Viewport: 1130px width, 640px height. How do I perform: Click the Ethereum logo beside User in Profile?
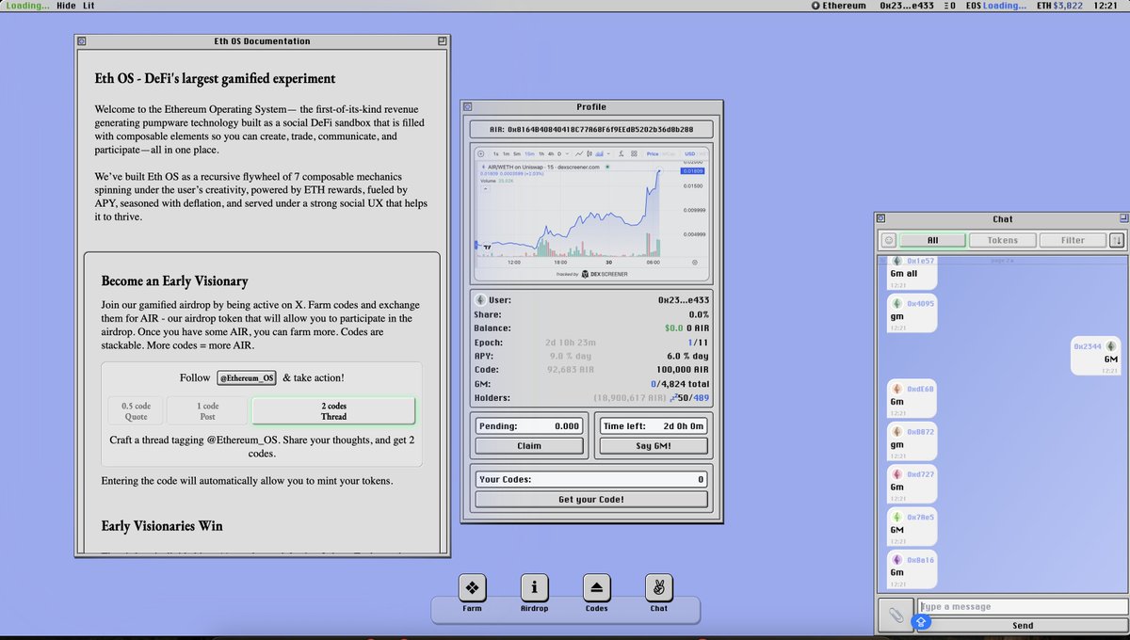pos(479,299)
